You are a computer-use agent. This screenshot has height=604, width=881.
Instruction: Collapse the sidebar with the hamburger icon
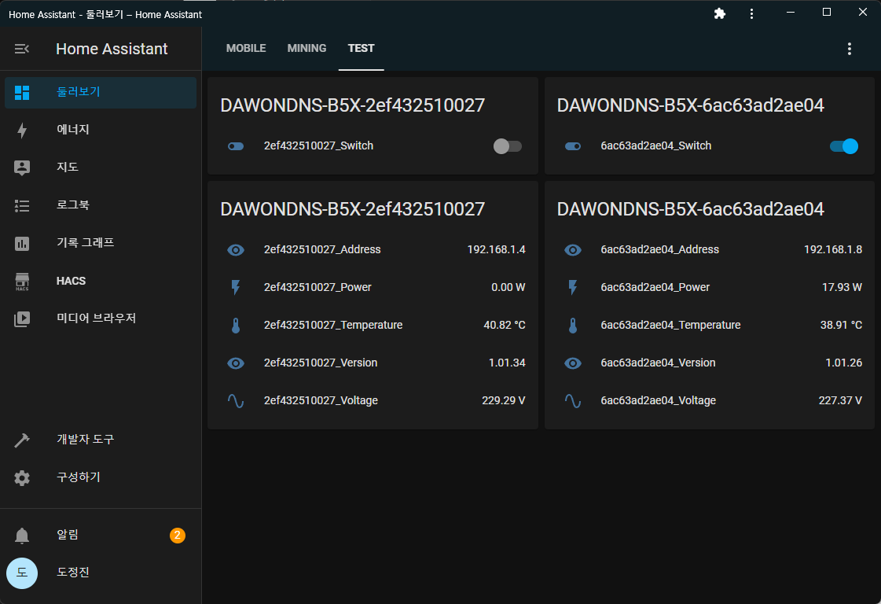[x=21, y=49]
